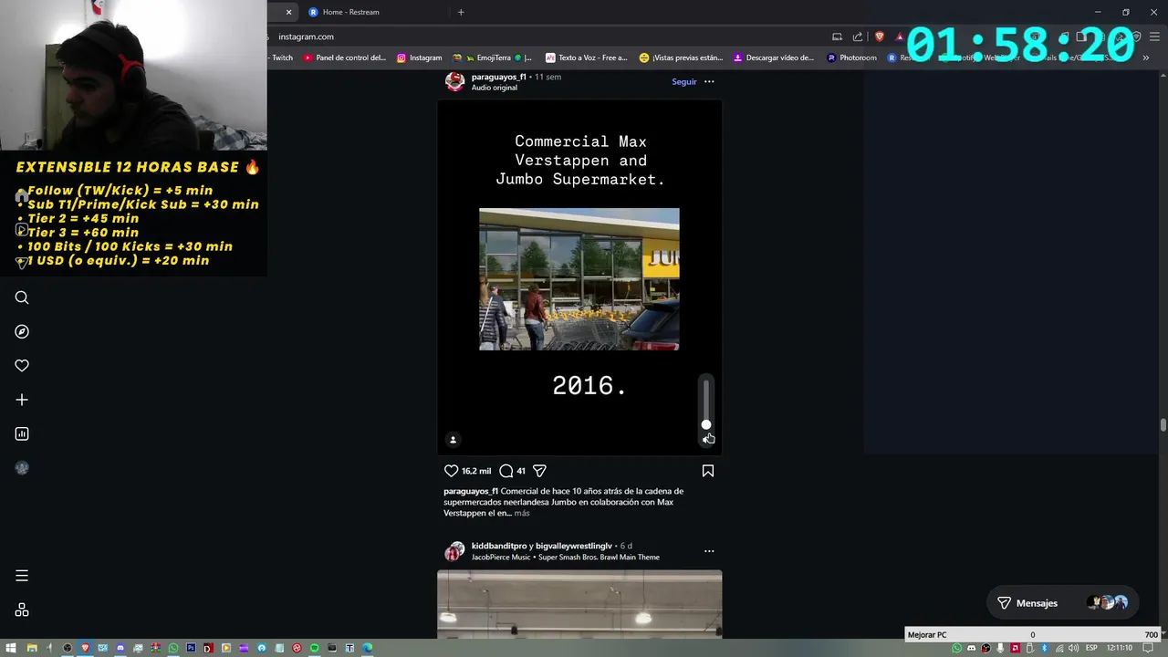Save paraguayos_f1 post with bookmark icon
This screenshot has width=1168, height=657.
click(x=708, y=471)
